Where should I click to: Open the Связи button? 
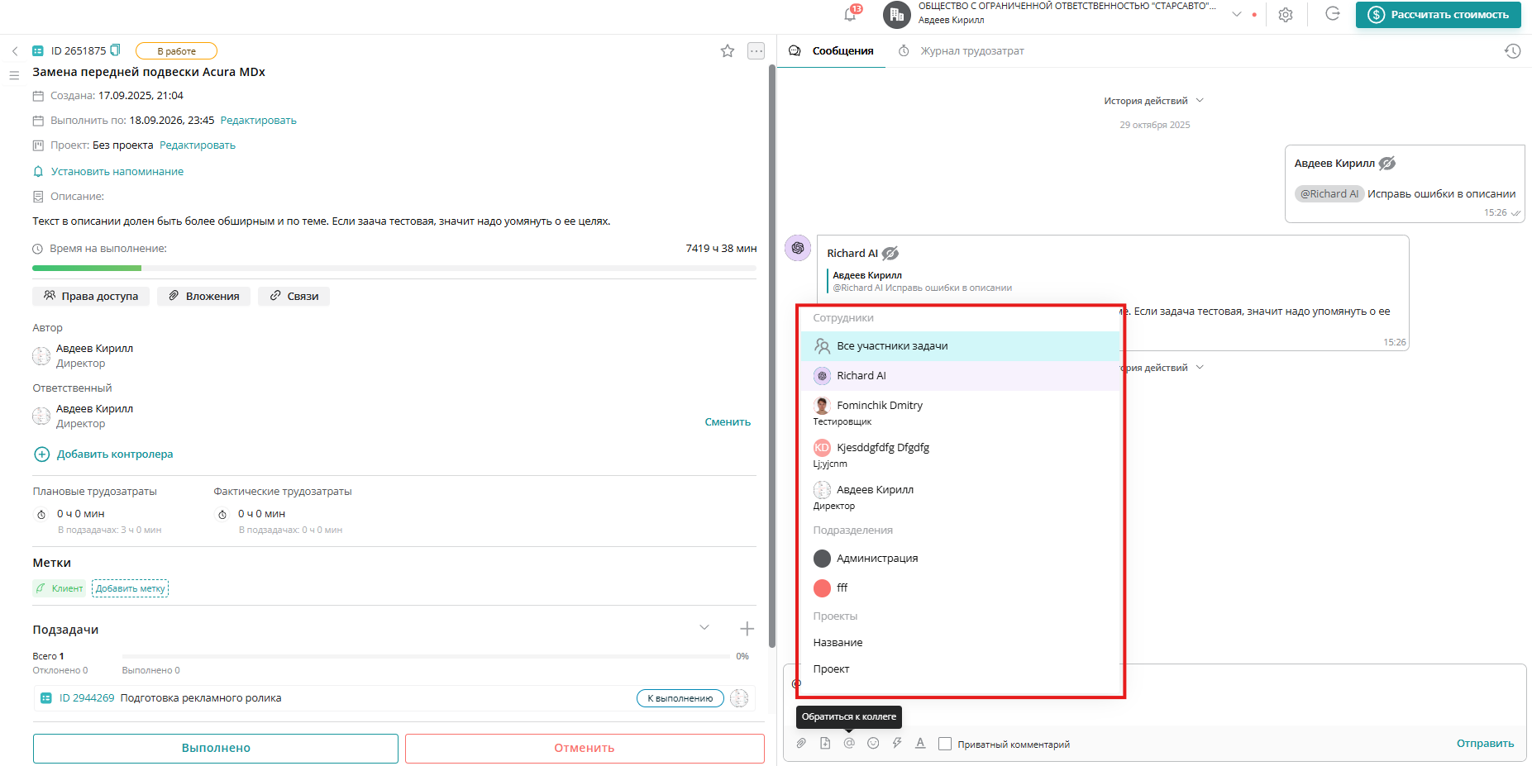[x=294, y=296]
